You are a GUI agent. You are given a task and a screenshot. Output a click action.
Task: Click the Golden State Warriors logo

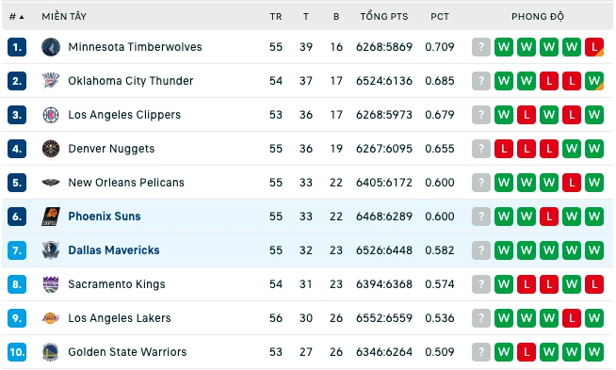click(51, 352)
